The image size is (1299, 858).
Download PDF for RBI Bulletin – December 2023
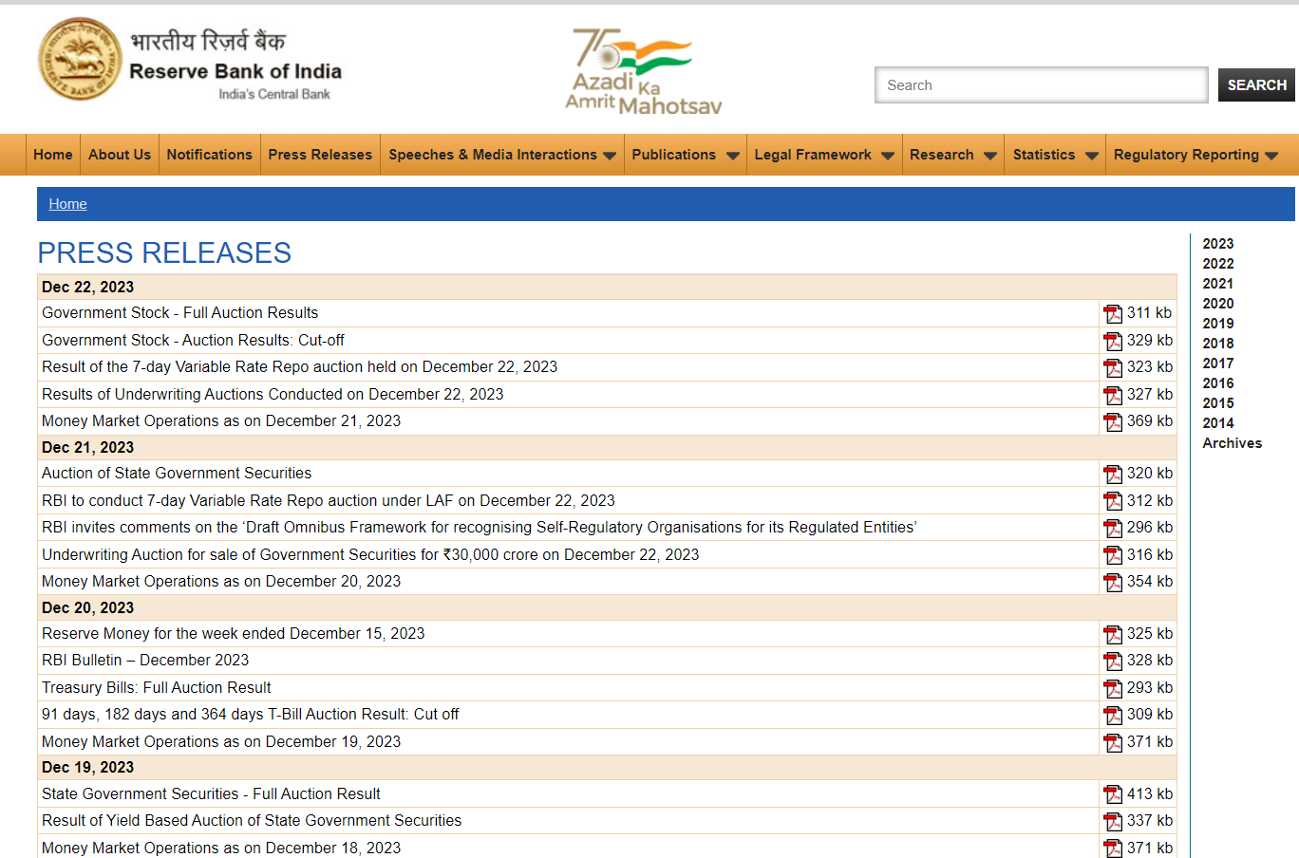pos(1112,661)
